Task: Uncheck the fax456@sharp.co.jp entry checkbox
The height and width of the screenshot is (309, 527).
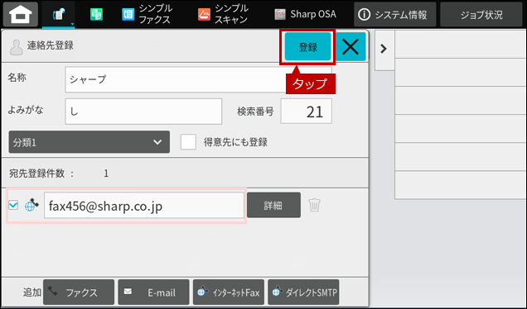Action: pyautogui.click(x=13, y=205)
